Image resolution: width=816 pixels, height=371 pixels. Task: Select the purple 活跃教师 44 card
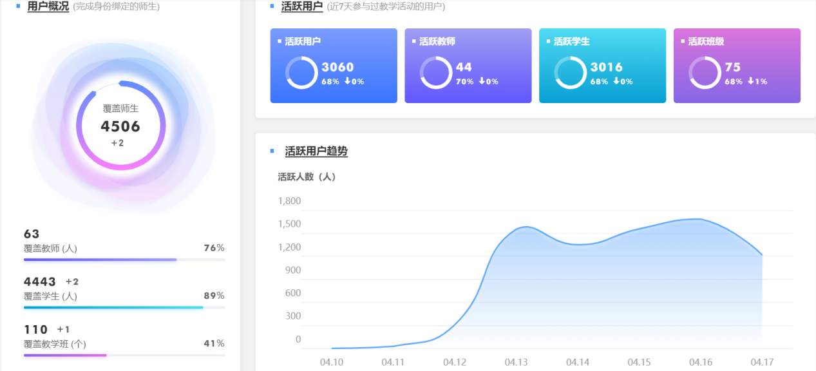coord(468,66)
